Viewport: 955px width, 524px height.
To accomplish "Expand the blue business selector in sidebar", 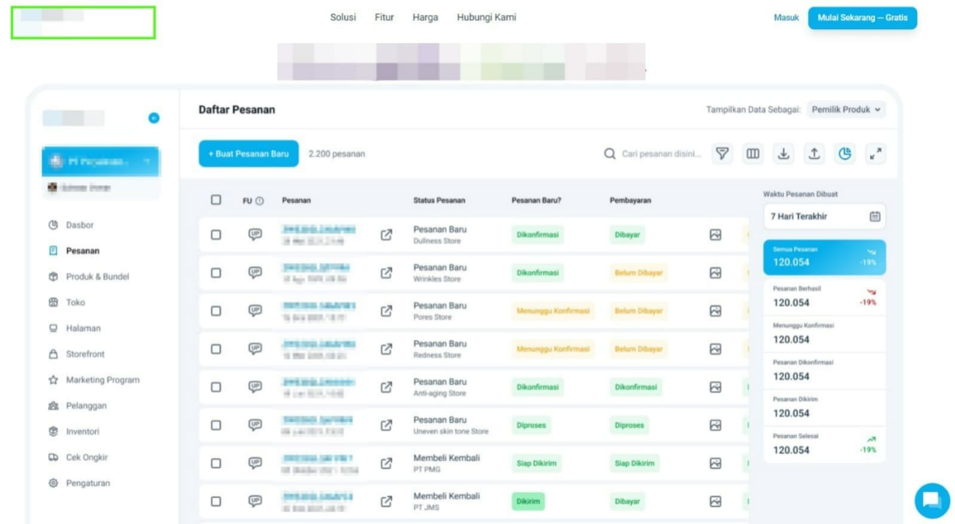I will [100, 161].
